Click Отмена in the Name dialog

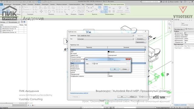pyautogui.click(x=125, y=69)
